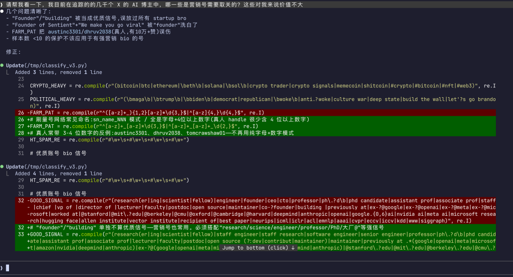Click the bullet line '样本数 <10 的保护'
513x277 pixels.
point(75,38)
